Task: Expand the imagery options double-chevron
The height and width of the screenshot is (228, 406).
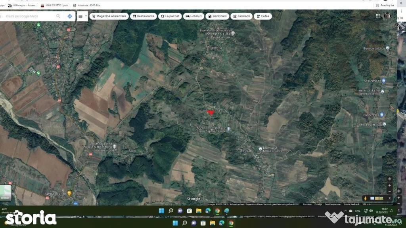Action: pos(389,198)
